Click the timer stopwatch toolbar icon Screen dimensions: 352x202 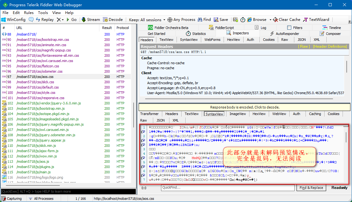(243, 20)
